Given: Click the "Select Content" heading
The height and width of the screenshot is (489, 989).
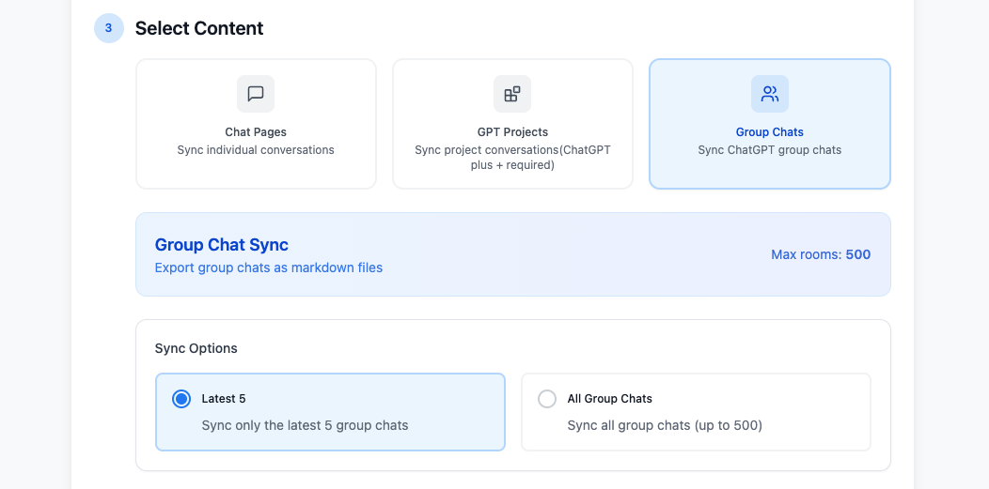Looking at the screenshot, I should click(199, 28).
